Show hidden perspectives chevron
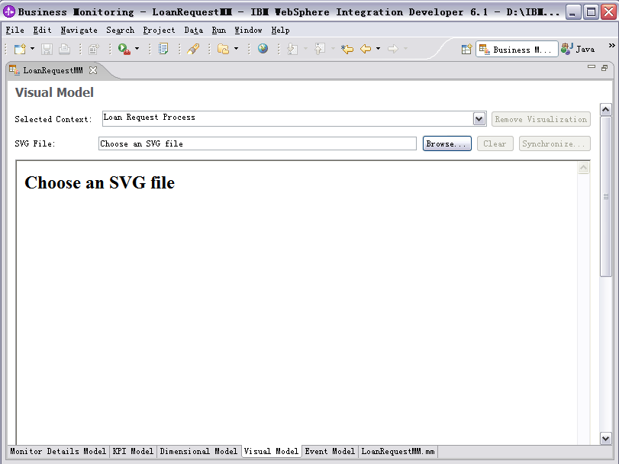This screenshot has width=619, height=464. click(x=611, y=46)
